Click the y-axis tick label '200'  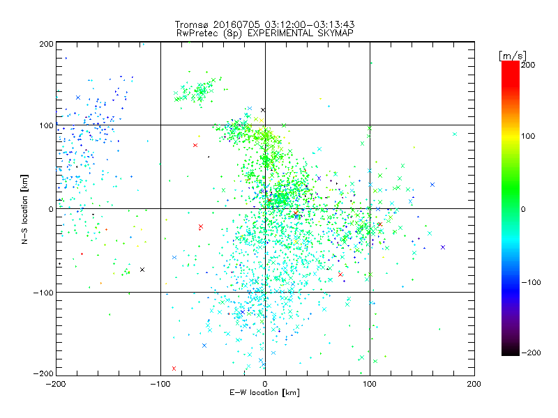(46, 44)
